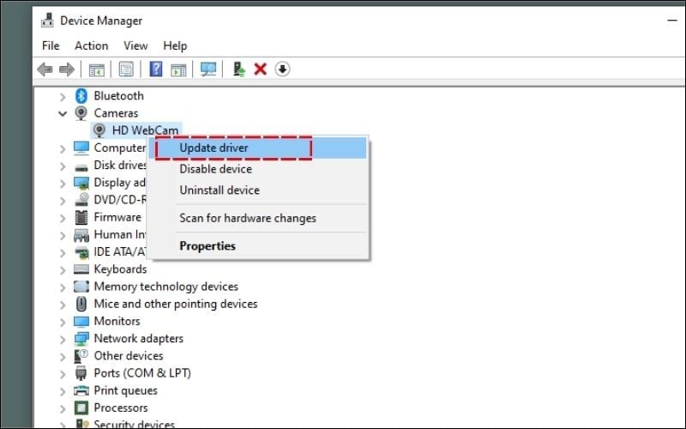
Task: Click the DVD/CD-ROM drives category icon
Action: (81, 200)
